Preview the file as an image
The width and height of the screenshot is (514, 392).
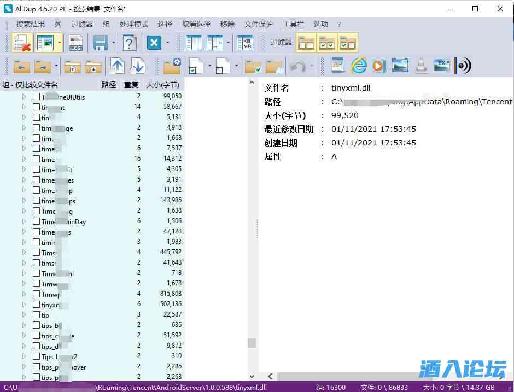(400, 66)
